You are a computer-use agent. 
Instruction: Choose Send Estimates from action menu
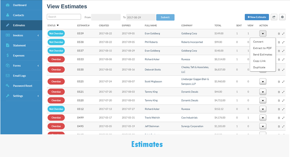(x=262, y=54)
